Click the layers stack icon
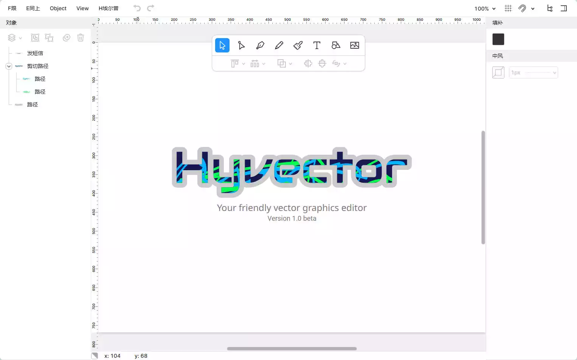The height and width of the screenshot is (360, 577). tap(12, 38)
